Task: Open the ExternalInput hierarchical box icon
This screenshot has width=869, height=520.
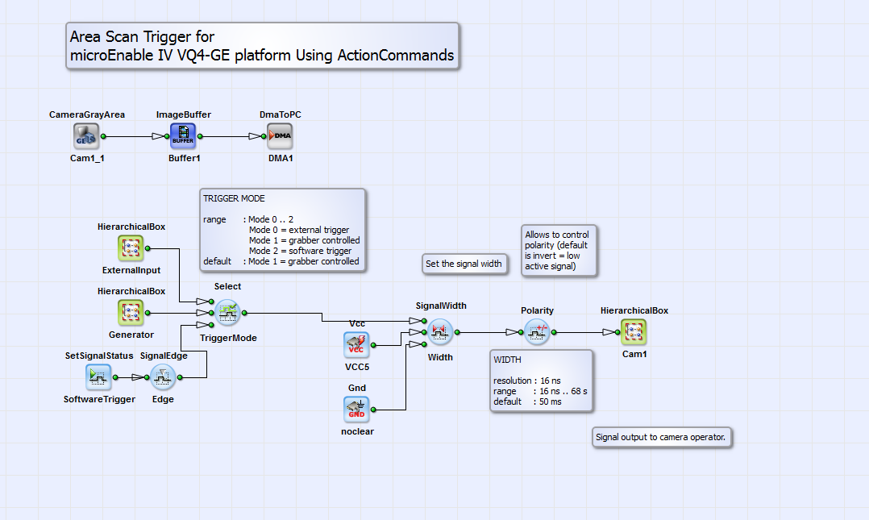Action: pyautogui.click(x=131, y=248)
